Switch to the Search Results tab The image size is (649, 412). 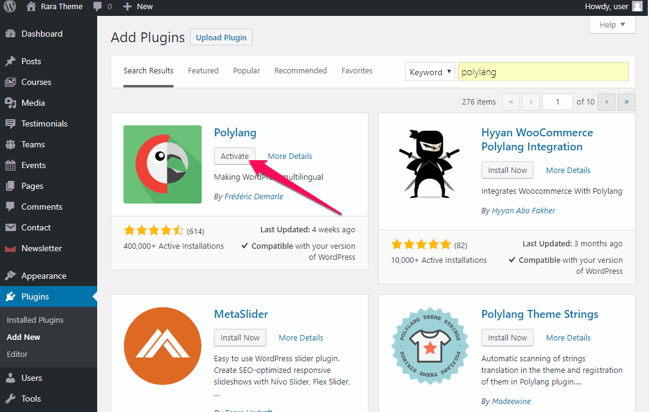pyautogui.click(x=148, y=71)
